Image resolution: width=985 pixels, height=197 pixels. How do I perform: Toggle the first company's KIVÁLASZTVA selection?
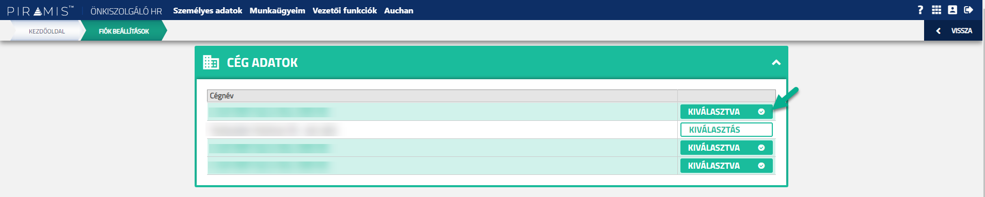726,112
